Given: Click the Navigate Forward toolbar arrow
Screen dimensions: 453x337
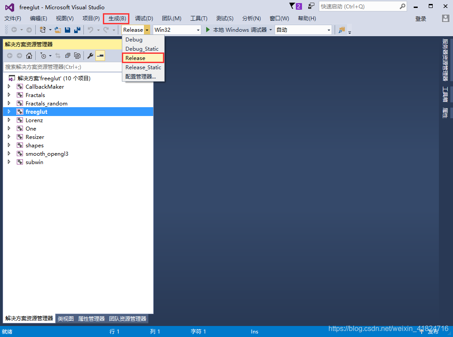Looking at the screenshot, I should coord(29,30).
